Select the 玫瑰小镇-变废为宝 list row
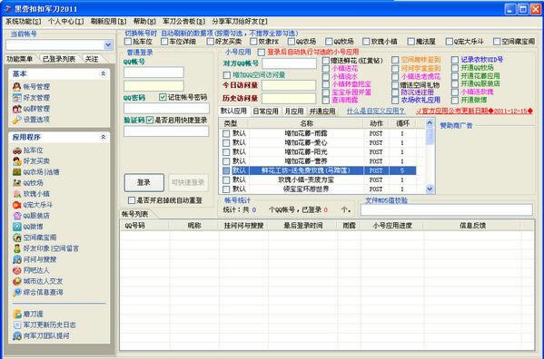The image size is (544, 359). click(319, 179)
